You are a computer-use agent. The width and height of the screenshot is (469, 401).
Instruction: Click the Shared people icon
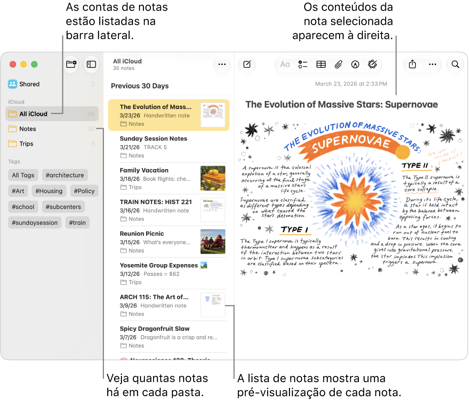coord(13,84)
